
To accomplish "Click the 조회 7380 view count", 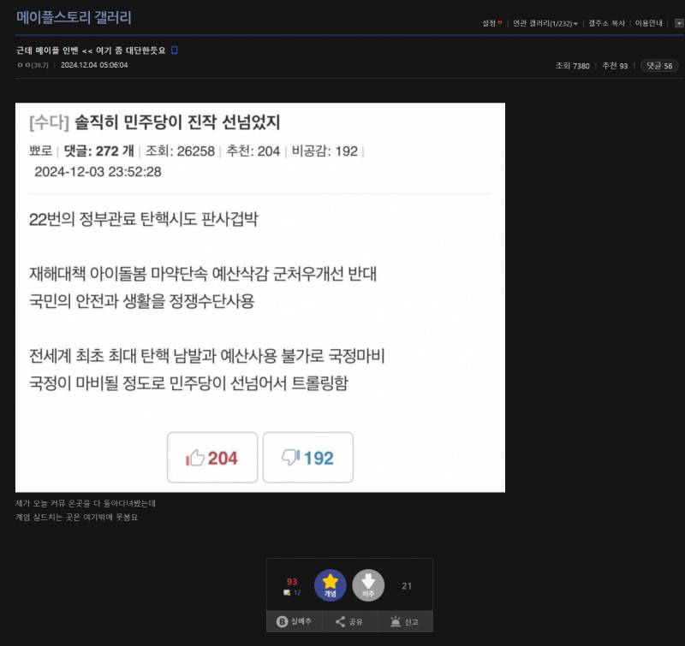I will pyautogui.click(x=572, y=66).
